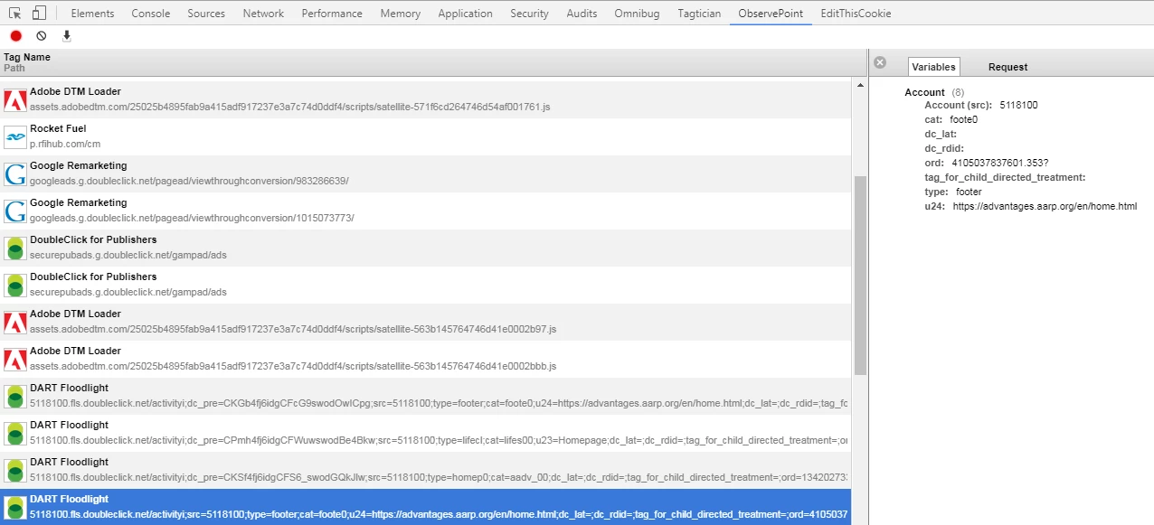Switch to the Network tab
Screen dimensions: 1154x525
(x=263, y=14)
